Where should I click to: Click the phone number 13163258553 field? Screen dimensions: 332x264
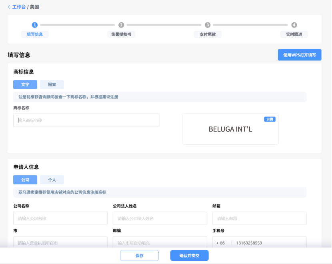click(x=249, y=243)
